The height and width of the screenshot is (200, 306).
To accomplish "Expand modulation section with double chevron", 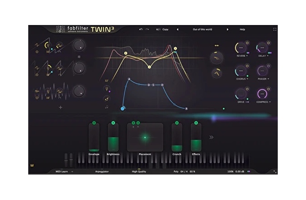I will click(x=211, y=137).
